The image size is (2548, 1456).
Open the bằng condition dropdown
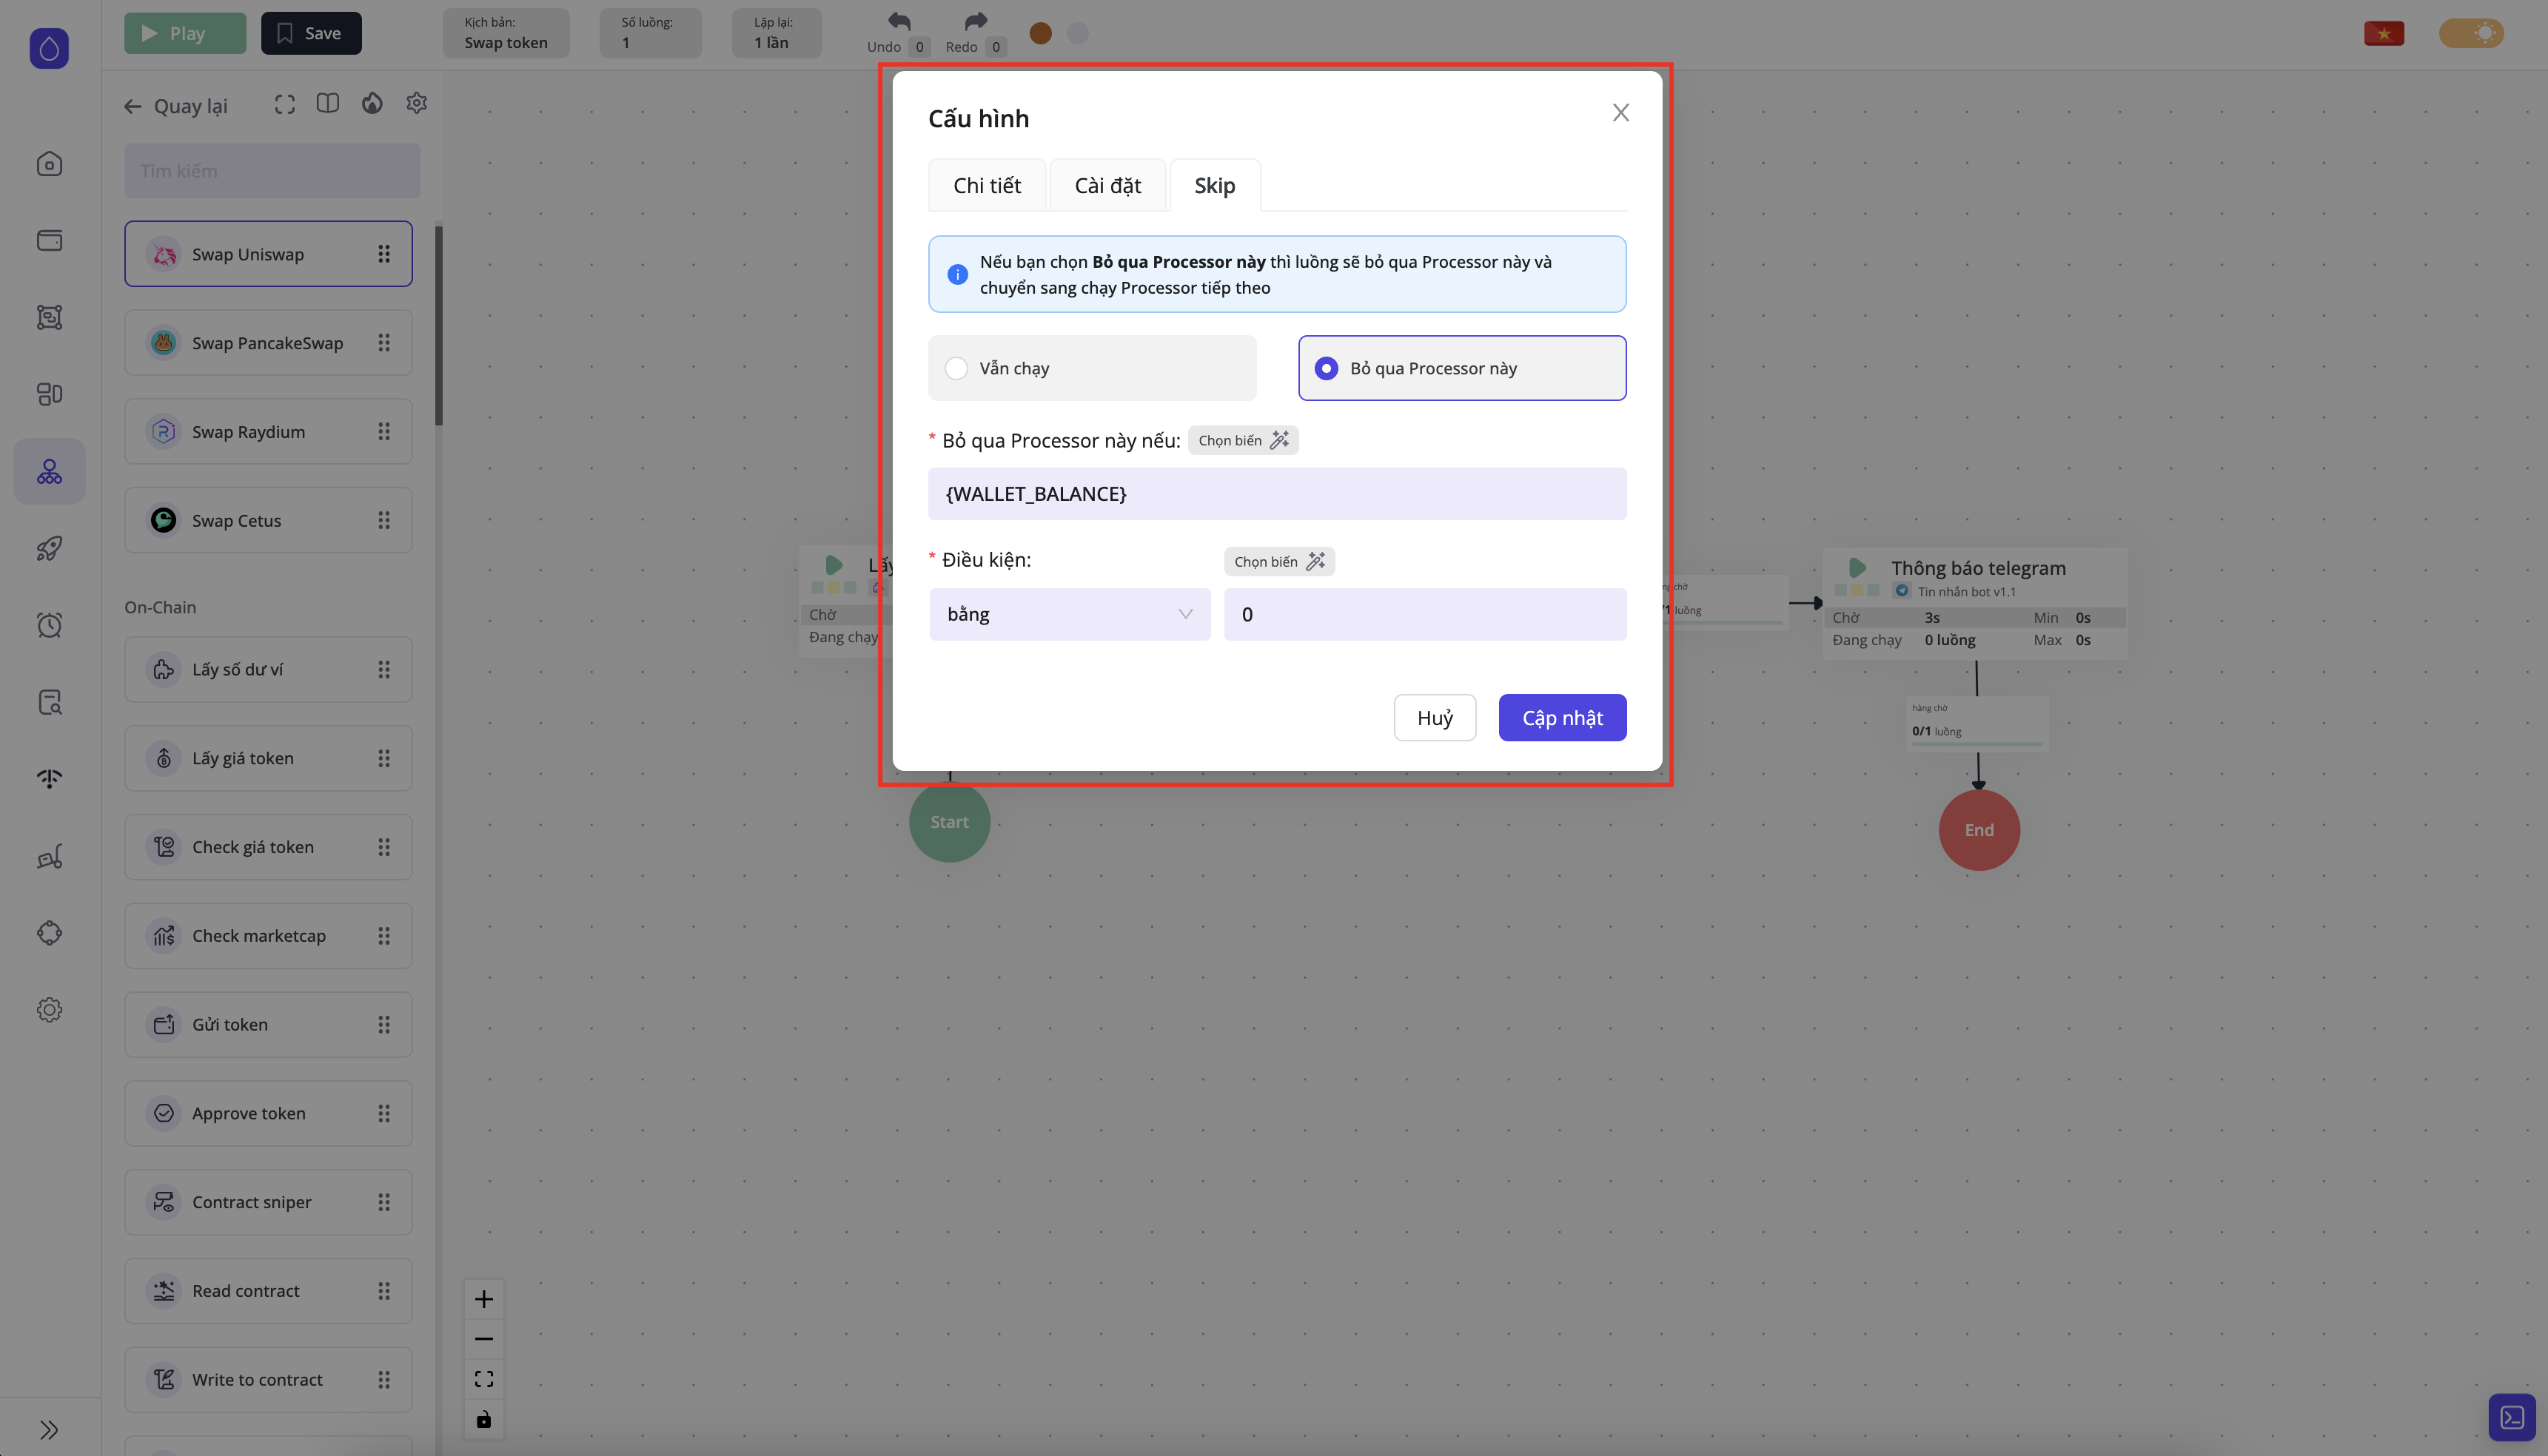(x=1070, y=614)
